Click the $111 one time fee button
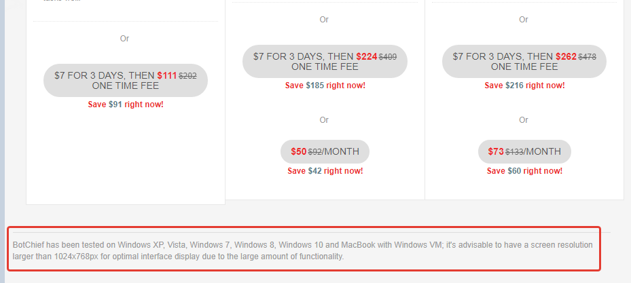 click(x=125, y=81)
